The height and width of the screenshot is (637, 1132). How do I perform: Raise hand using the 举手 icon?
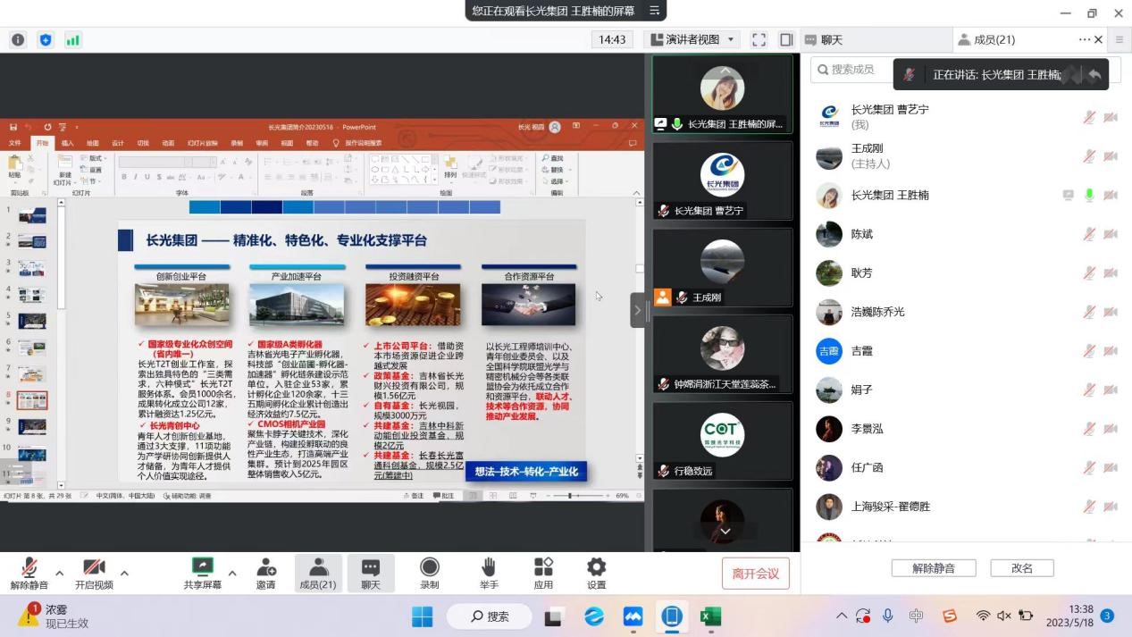pyautogui.click(x=488, y=573)
